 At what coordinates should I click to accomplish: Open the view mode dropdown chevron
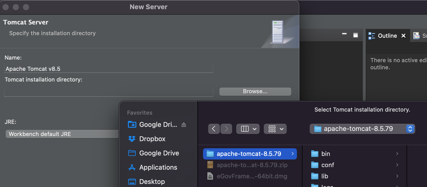(x=255, y=129)
